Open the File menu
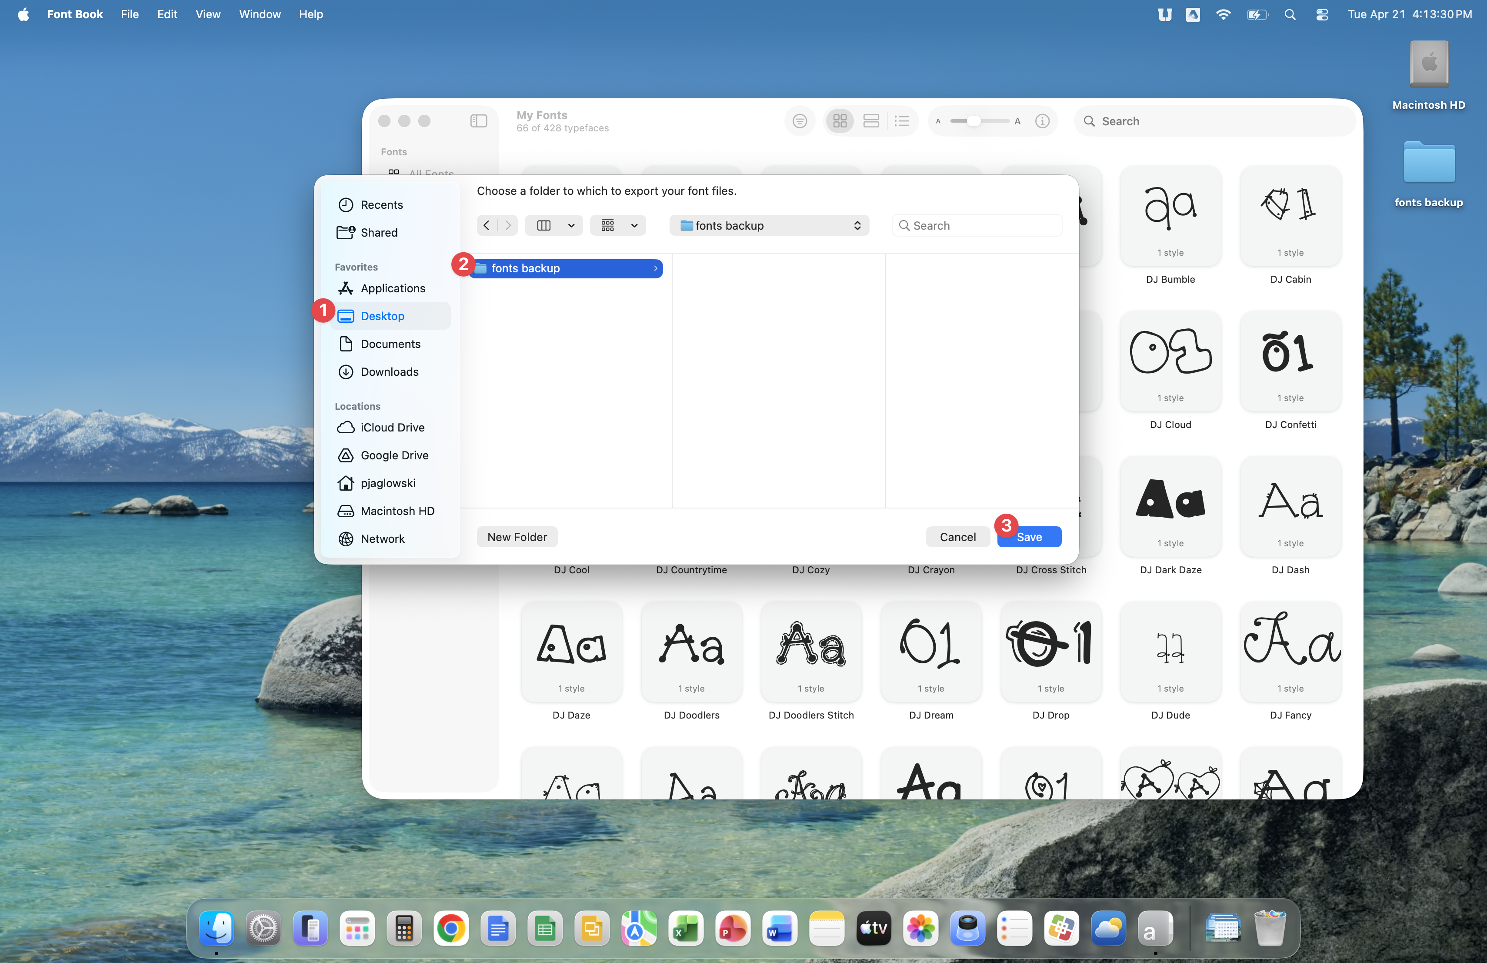Screen dimensions: 1487x963 point(129,14)
